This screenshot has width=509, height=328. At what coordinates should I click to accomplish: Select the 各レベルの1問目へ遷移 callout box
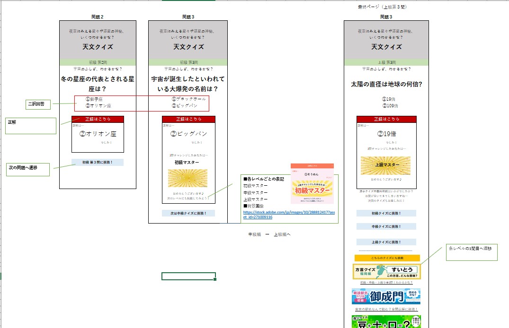click(x=471, y=252)
